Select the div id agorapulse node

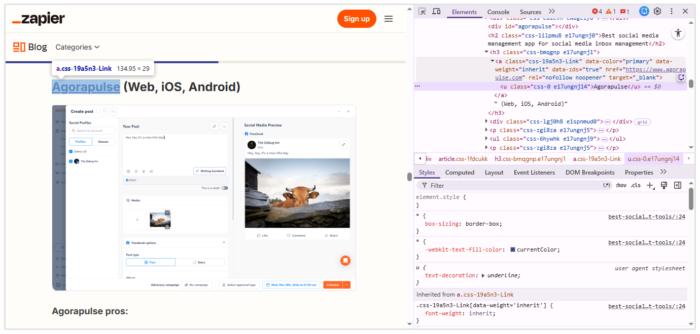pos(533,26)
